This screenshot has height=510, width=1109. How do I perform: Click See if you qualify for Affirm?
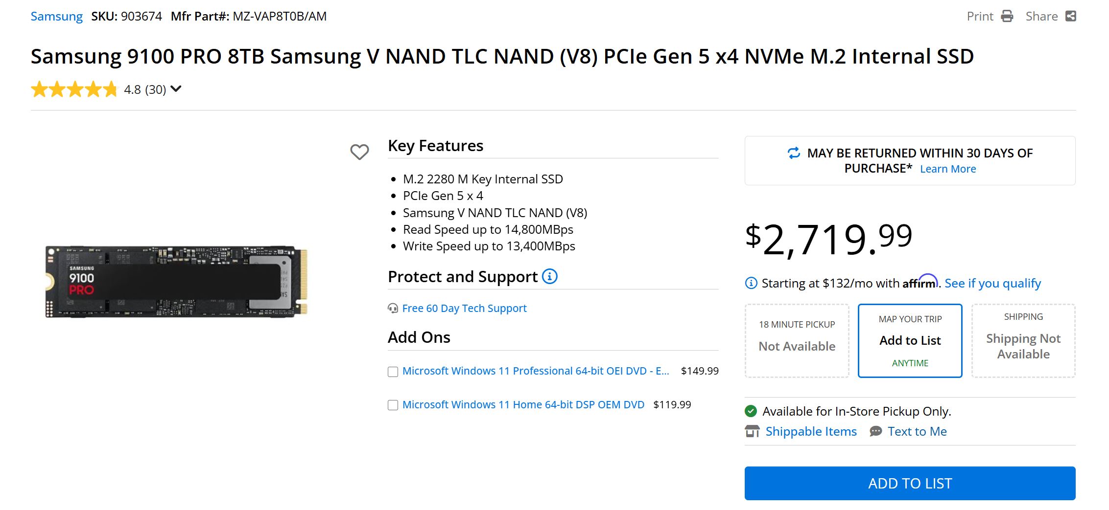pyautogui.click(x=992, y=283)
